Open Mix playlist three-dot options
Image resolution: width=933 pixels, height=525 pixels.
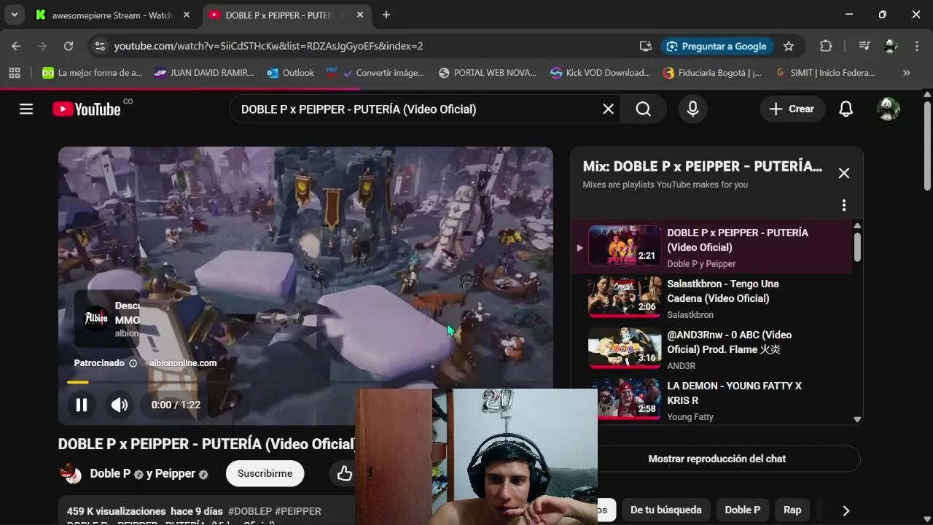(x=843, y=206)
